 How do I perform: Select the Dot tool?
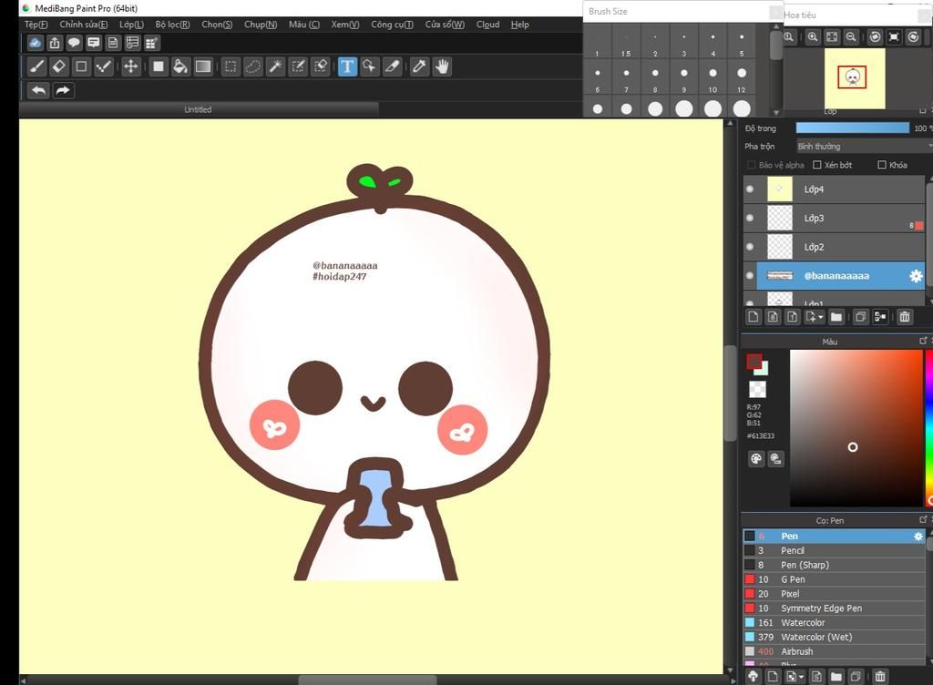pyautogui.click(x=104, y=66)
